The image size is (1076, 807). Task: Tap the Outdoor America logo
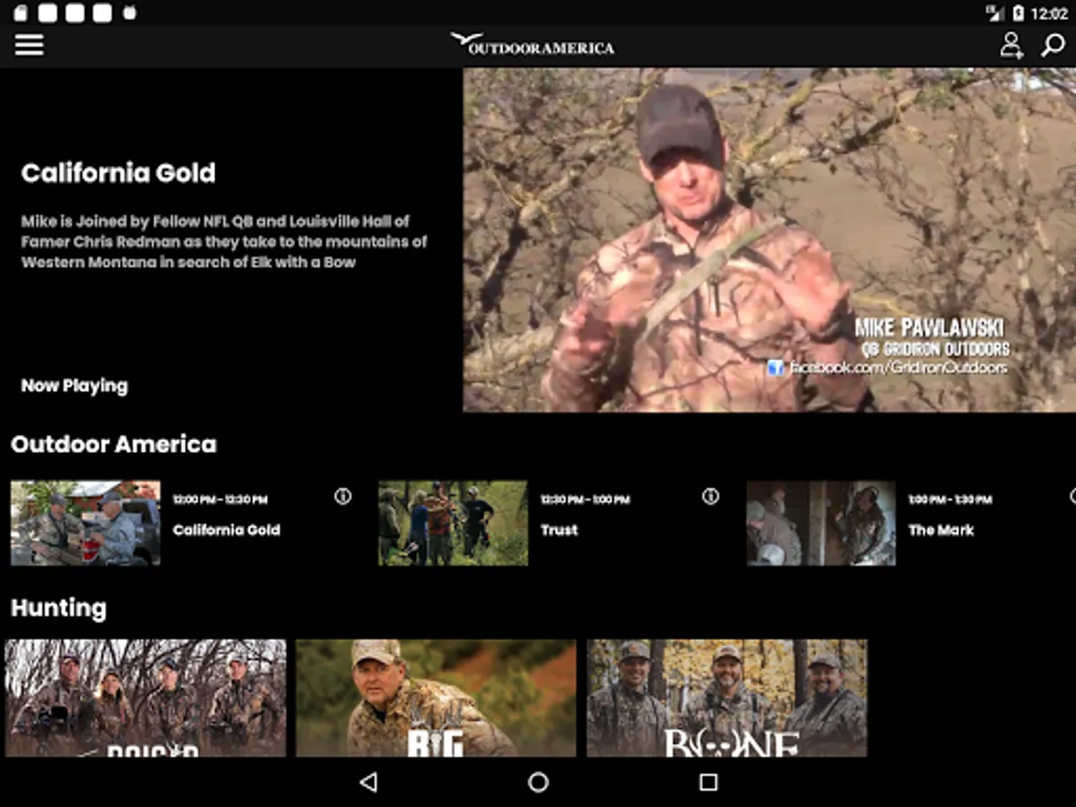(533, 44)
